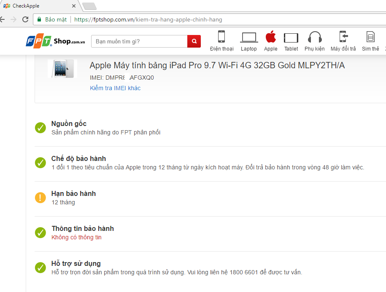Viewport: 386px width, 292px height.
Task: Click the FPT Shop logo
Action: click(55, 41)
